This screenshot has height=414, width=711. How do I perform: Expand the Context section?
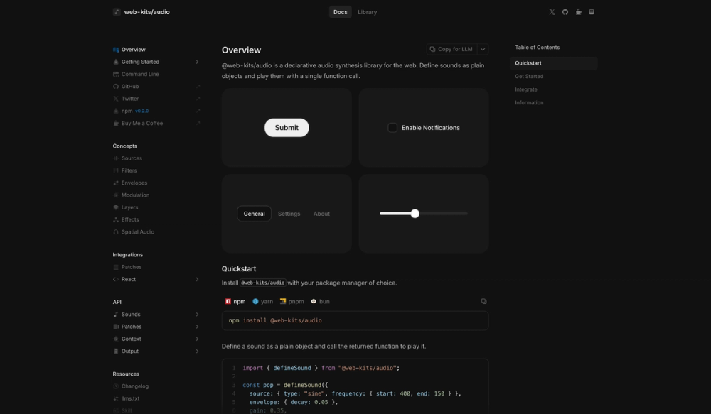point(197,339)
